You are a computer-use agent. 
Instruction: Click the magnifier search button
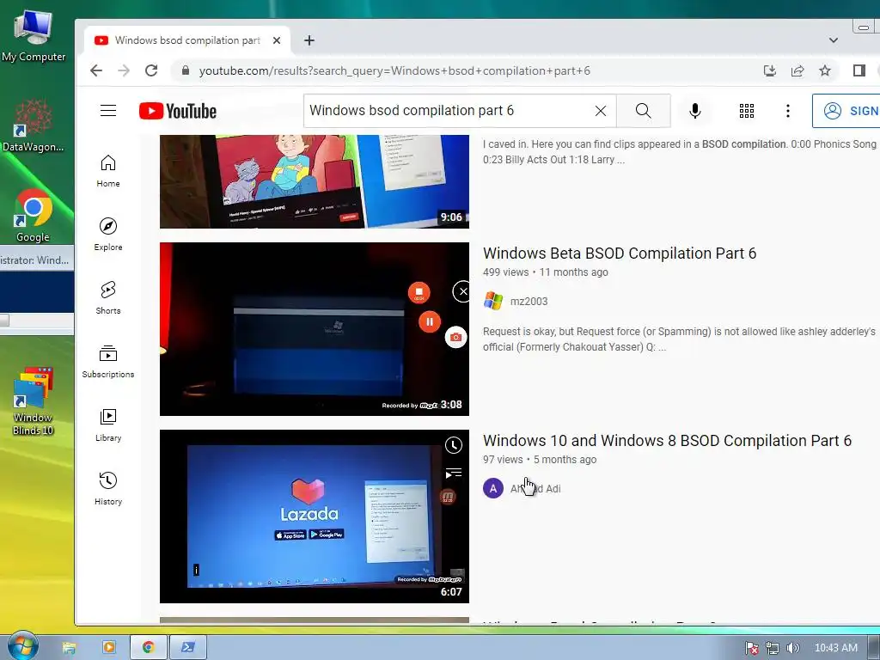643,111
